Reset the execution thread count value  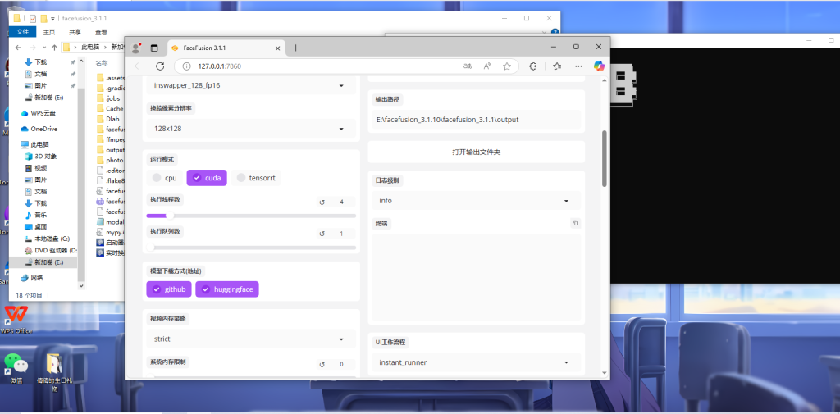[322, 202]
